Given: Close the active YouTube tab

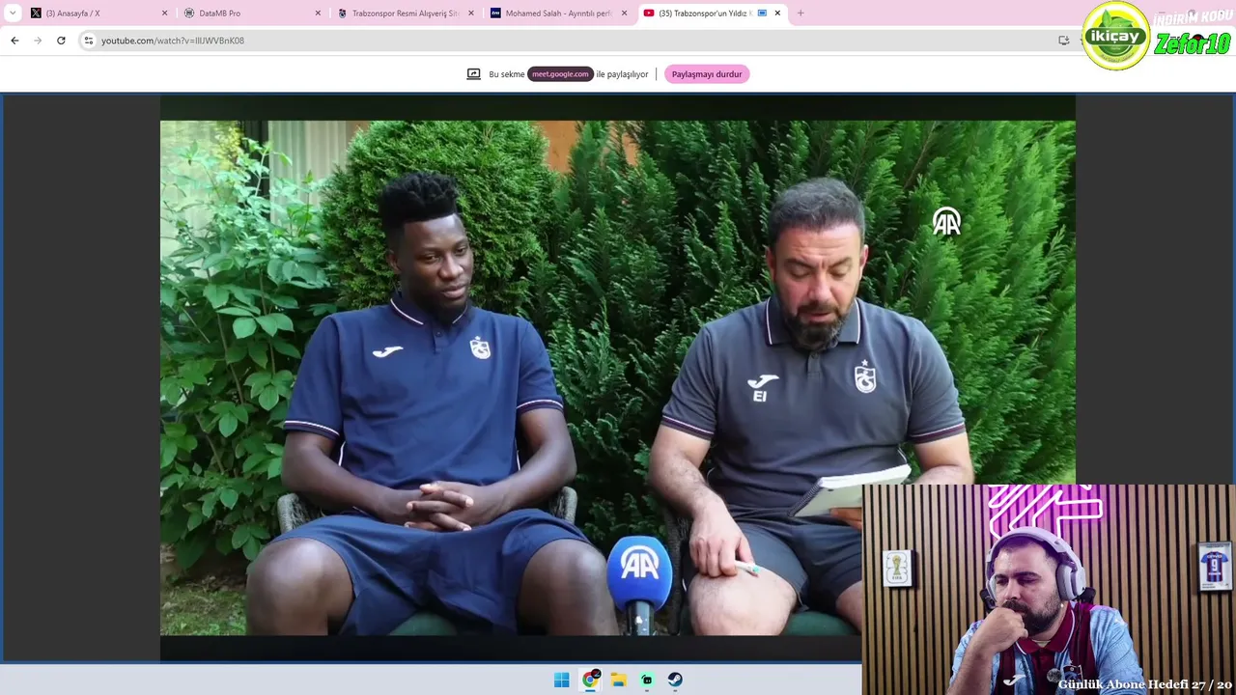Looking at the screenshot, I should pyautogui.click(x=777, y=14).
